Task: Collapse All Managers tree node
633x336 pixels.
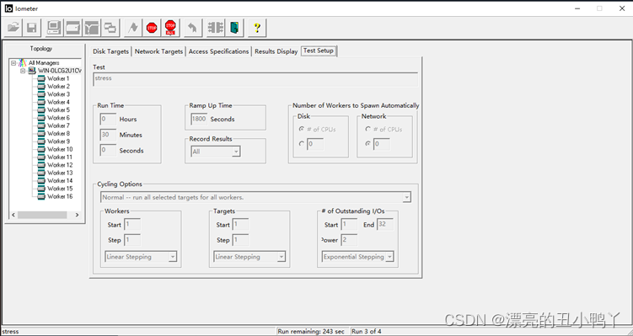Action: [13, 63]
